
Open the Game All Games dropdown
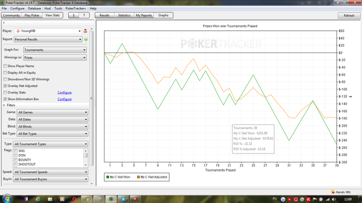[x=52, y=112]
